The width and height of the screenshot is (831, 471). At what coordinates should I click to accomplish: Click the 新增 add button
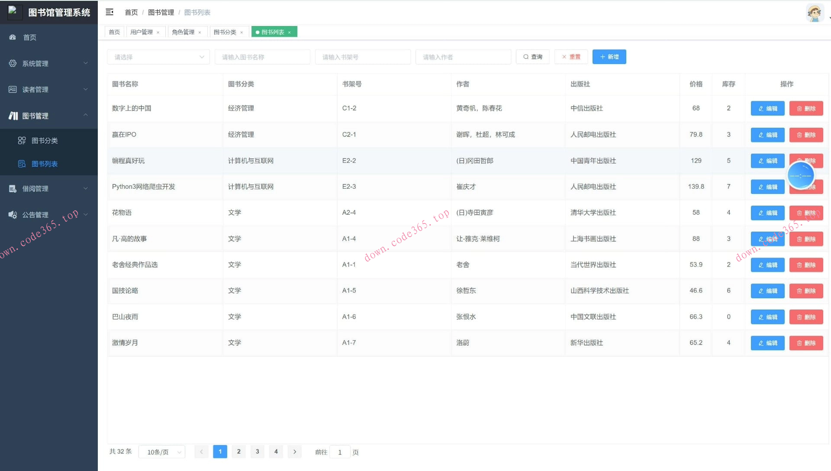coord(609,57)
